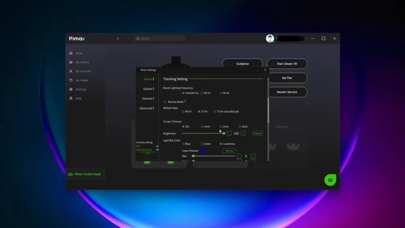Click the Device Settings vertical scrollbar
Screen dimensions: 405x228
pos(268,110)
